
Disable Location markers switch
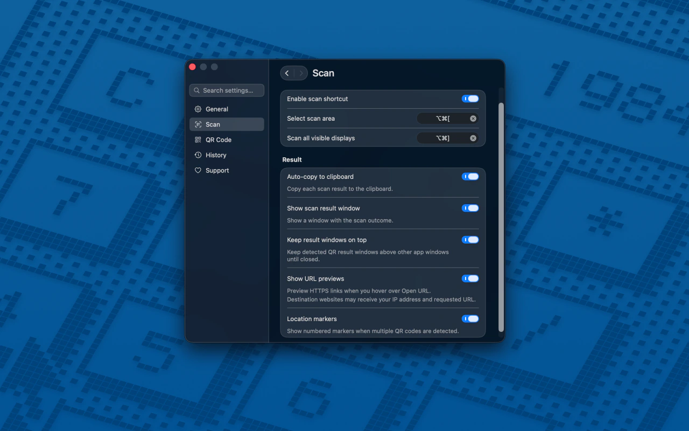470,318
